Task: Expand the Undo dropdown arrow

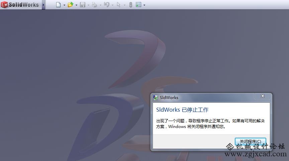Action: (x=113, y=5)
